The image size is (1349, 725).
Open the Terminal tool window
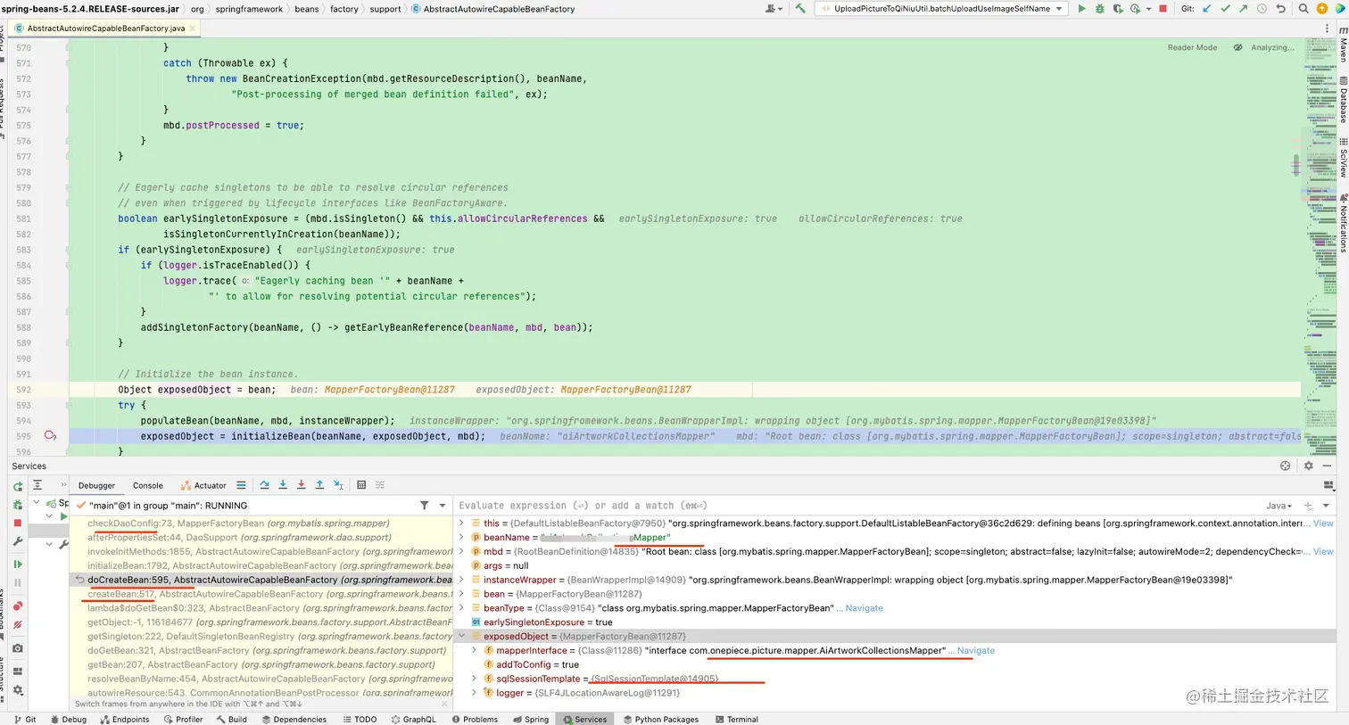pyautogui.click(x=736, y=719)
